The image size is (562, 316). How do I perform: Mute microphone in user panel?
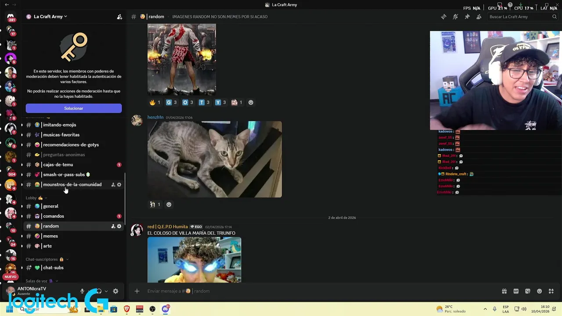[x=82, y=291]
